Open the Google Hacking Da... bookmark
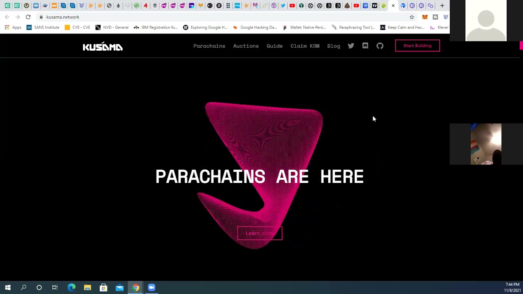Screen dimensions: 523x294 click(x=255, y=27)
